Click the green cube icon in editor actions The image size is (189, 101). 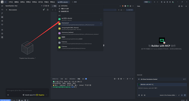click(x=128, y=6)
